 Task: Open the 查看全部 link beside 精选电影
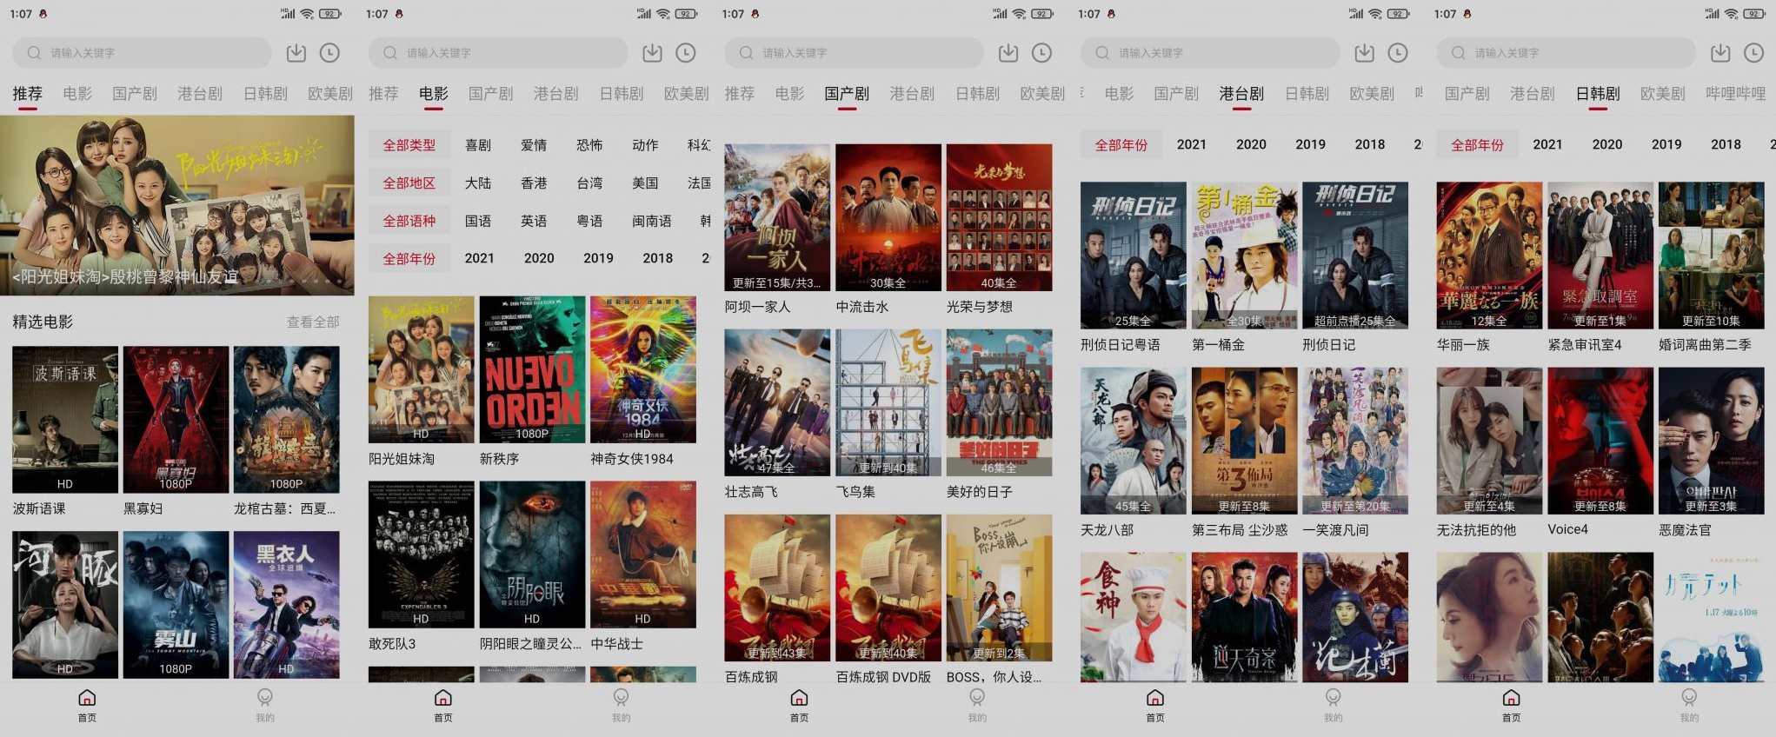[313, 322]
